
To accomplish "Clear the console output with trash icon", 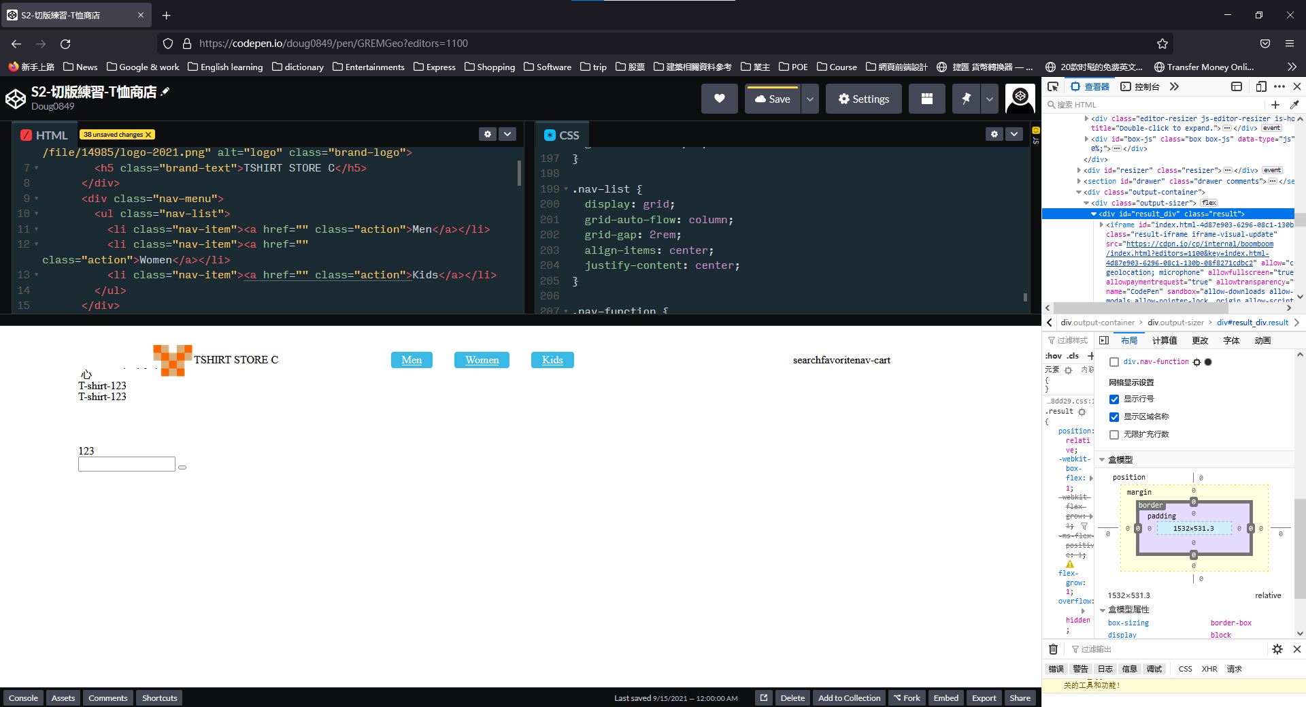I will (1053, 649).
